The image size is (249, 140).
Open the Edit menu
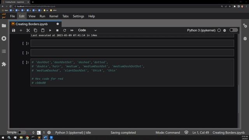point(22,16)
